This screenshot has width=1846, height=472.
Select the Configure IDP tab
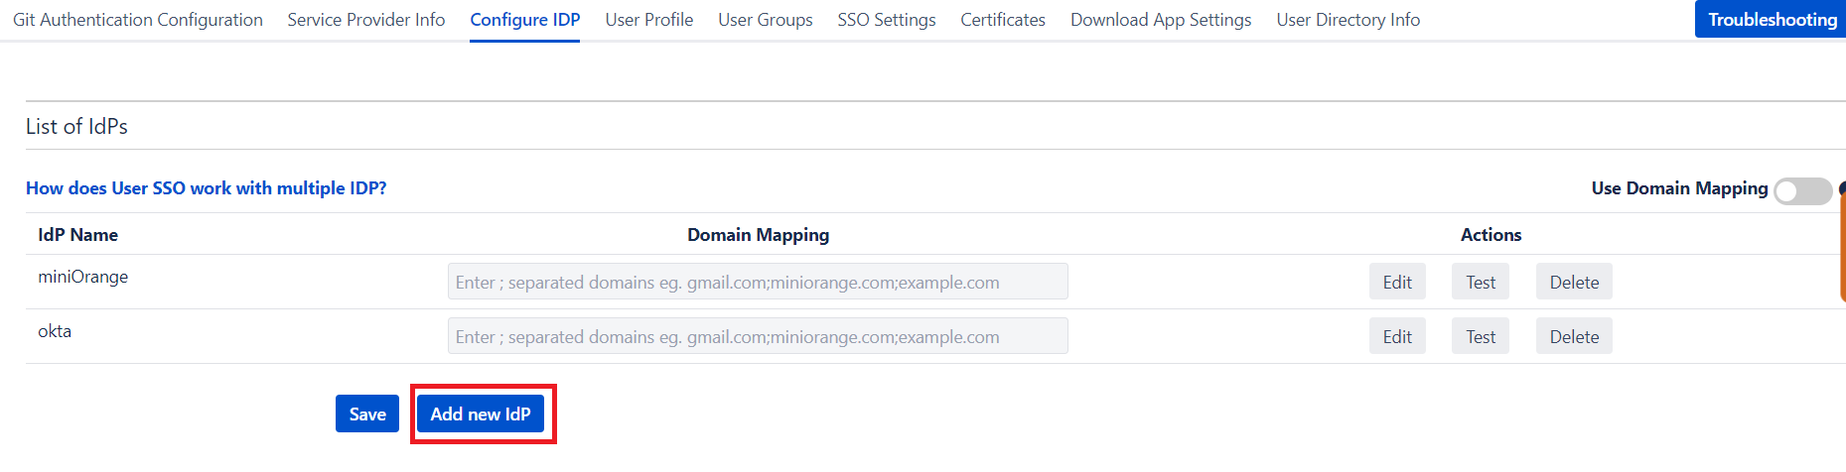[525, 20]
